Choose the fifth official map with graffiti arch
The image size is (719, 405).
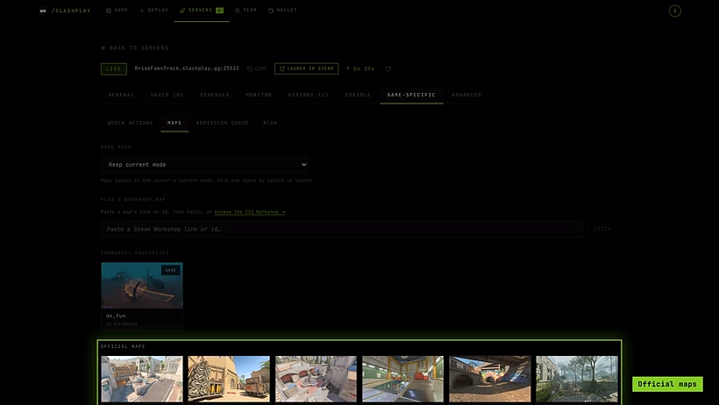tap(490, 379)
